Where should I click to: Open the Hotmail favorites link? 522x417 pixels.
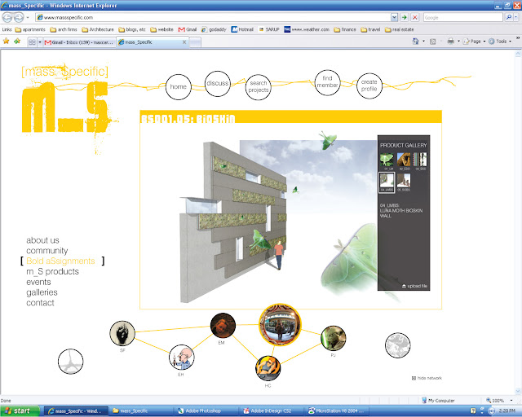coord(242,29)
